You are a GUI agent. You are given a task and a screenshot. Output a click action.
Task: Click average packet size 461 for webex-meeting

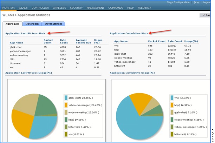pos(78,55)
